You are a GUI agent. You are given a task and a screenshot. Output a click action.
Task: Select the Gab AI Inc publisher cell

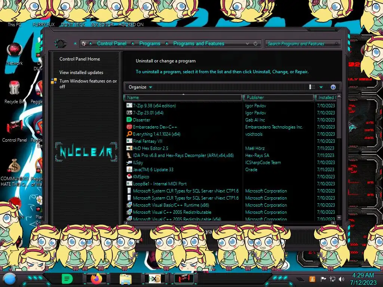[x=255, y=120]
